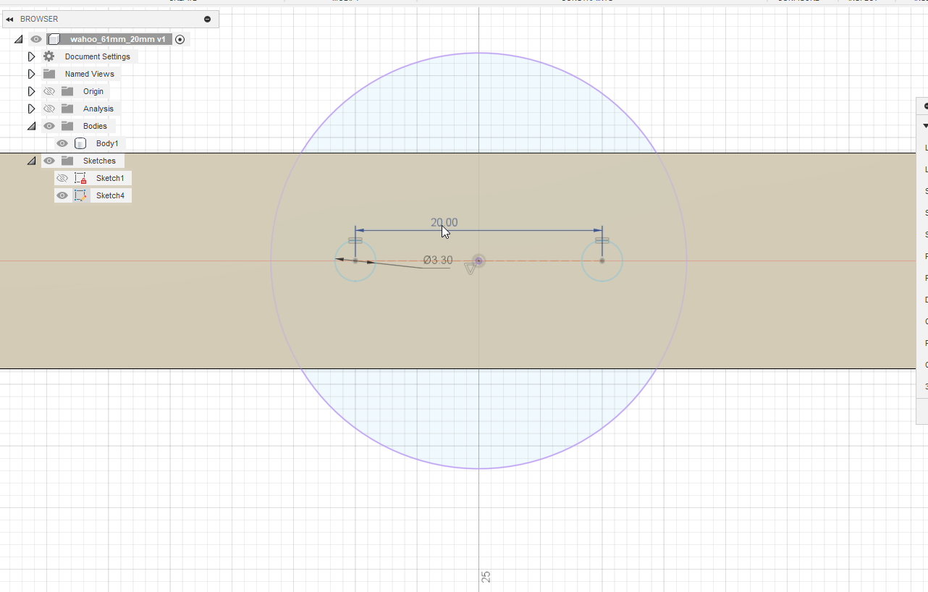The height and width of the screenshot is (592, 928).
Task: Click the Named Views folder icon
Action: [x=49, y=74]
